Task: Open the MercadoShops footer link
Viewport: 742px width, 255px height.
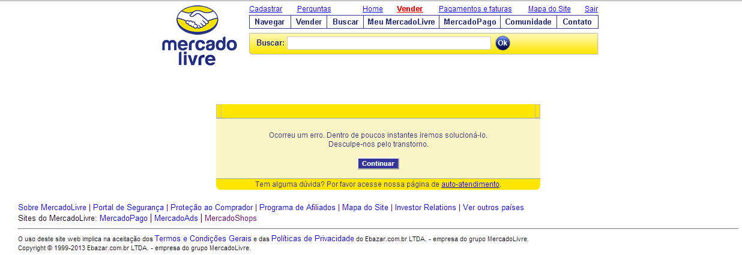Action: (231, 218)
